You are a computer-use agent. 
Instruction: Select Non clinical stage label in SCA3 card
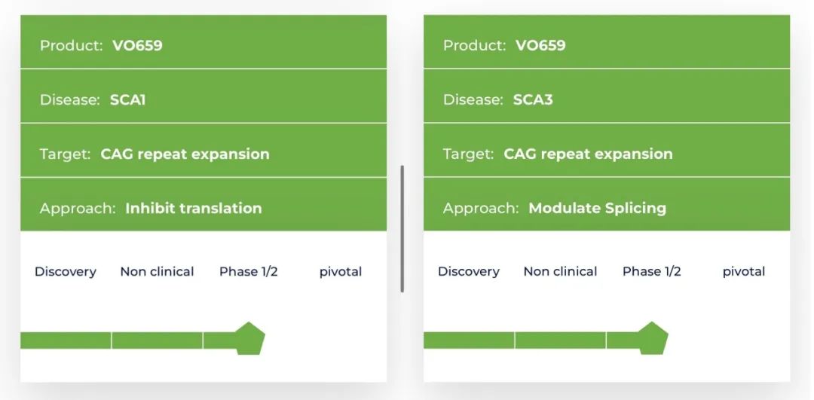(560, 271)
